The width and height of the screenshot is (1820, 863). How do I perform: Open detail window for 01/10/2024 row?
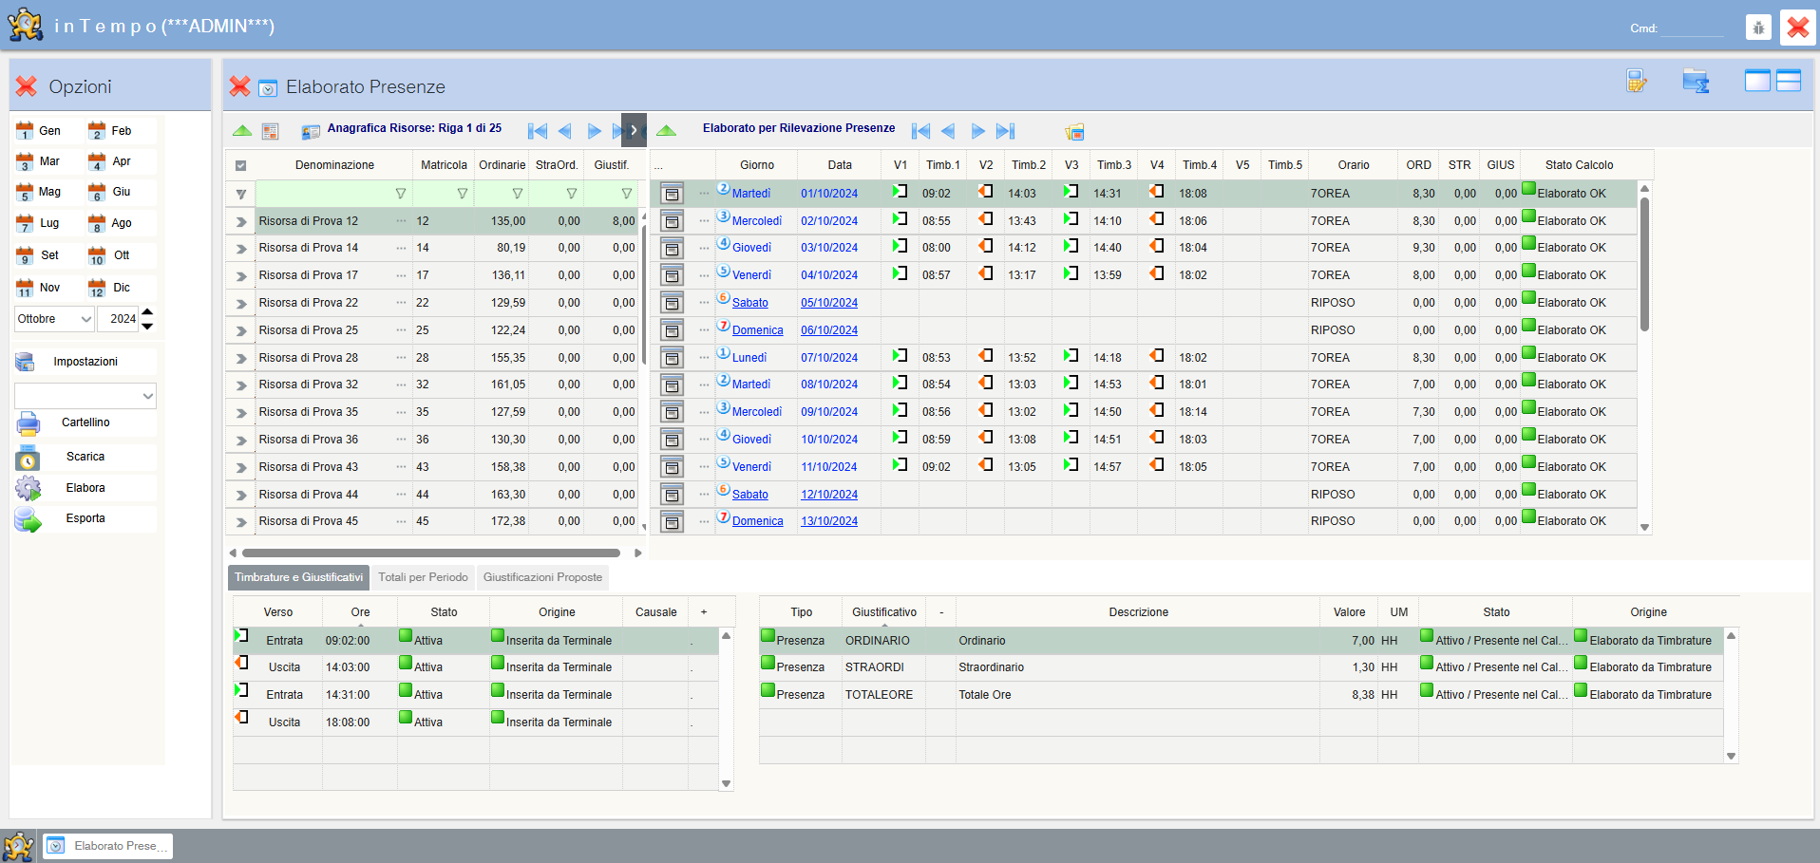pos(672,194)
